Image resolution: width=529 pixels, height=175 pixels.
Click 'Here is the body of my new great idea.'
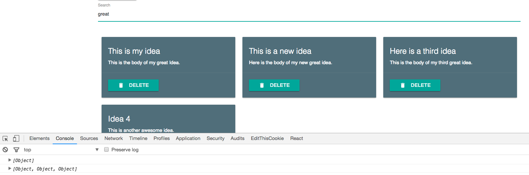290,63
